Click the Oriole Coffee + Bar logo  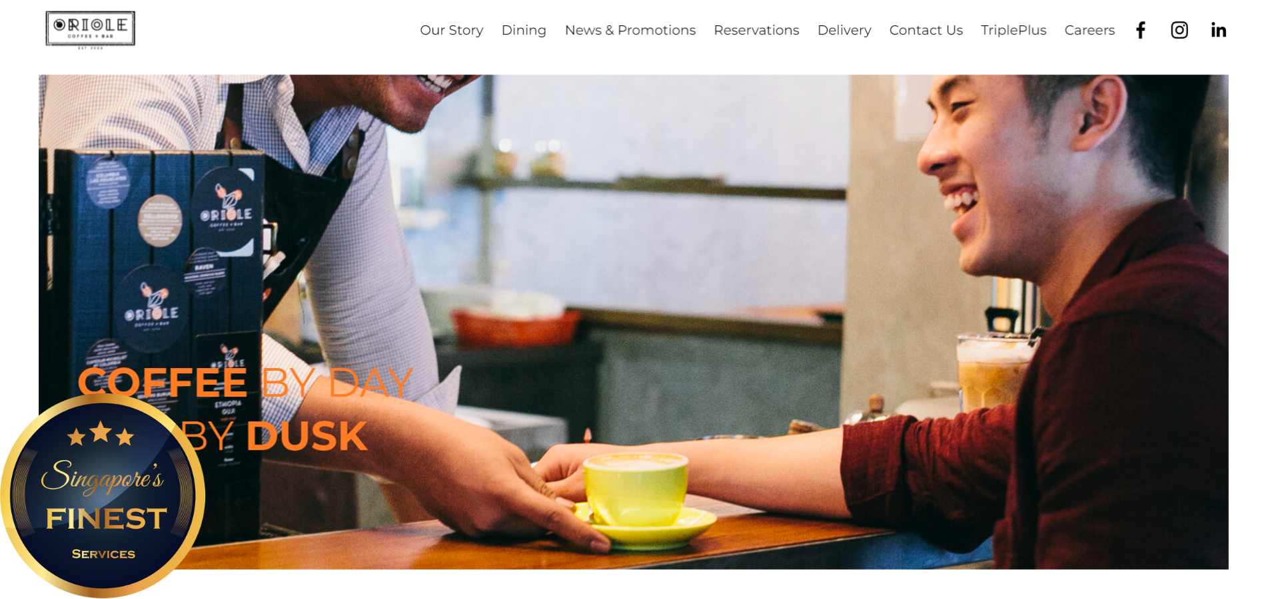(x=91, y=29)
